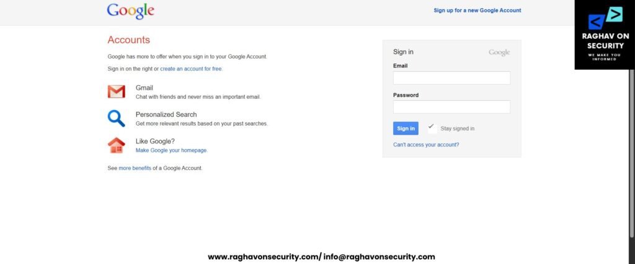
Task: Click the gray Google logo in sign-in box
Action: tap(499, 53)
